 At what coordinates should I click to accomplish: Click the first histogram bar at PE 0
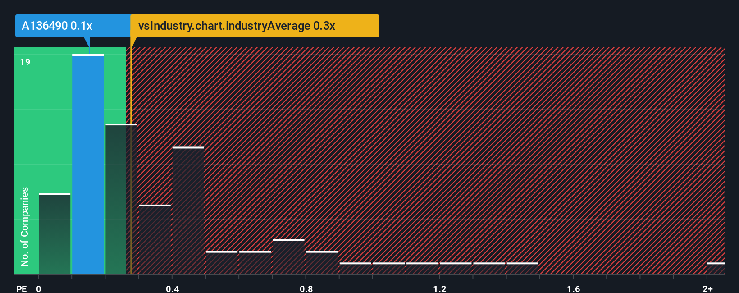click(x=55, y=234)
